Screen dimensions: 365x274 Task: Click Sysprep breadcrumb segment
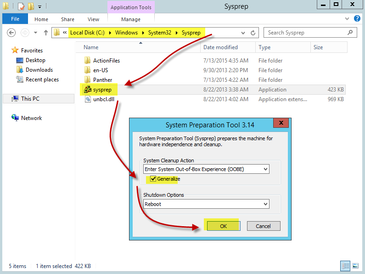pyautogui.click(x=191, y=33)
